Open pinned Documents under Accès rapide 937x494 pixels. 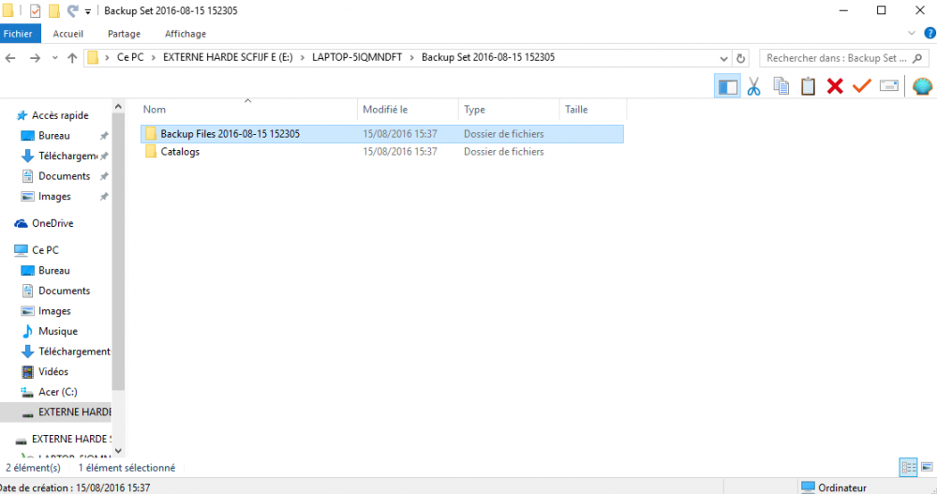point(65,176)
